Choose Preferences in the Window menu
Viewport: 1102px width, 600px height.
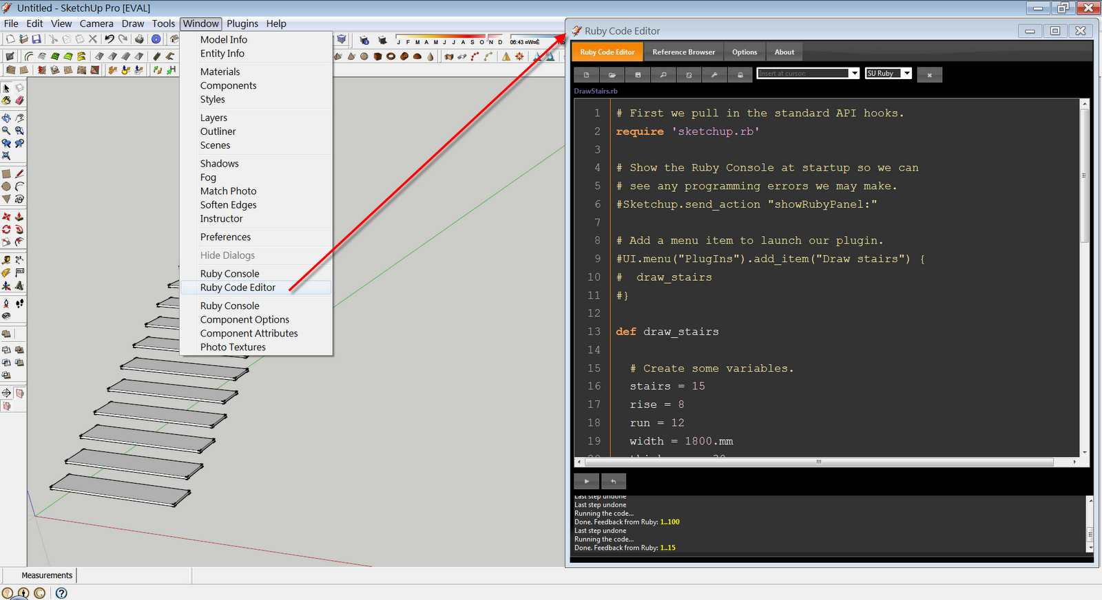pos(256,237)
